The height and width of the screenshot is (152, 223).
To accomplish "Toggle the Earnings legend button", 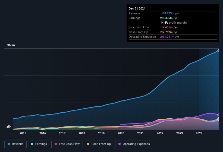I will 39,144.
